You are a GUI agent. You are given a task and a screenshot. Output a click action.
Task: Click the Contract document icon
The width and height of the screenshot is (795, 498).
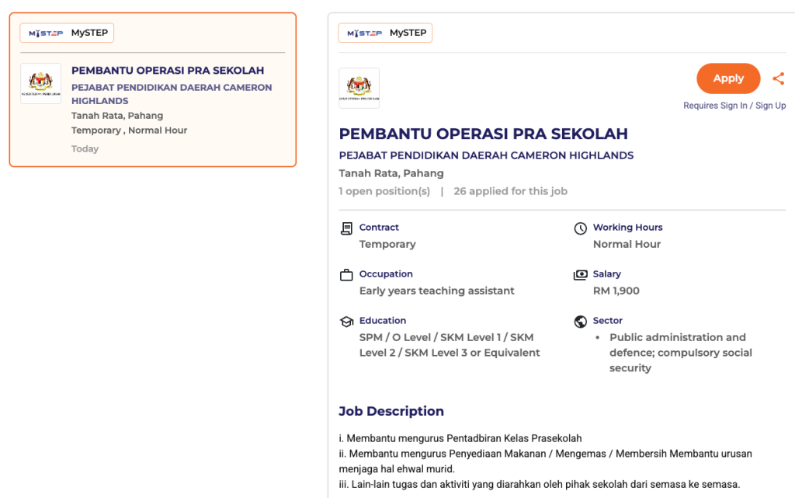(346, 228)
